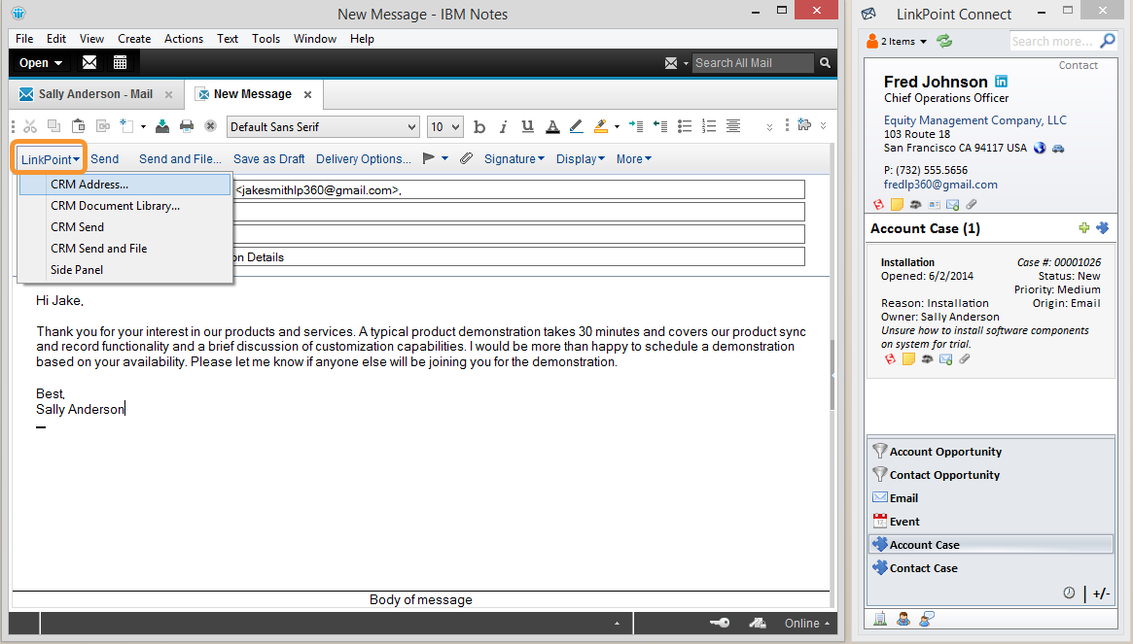The height and width of the screenshot is (644, 1133).
Task: Click Send and File button
Action: coord(181,159)
